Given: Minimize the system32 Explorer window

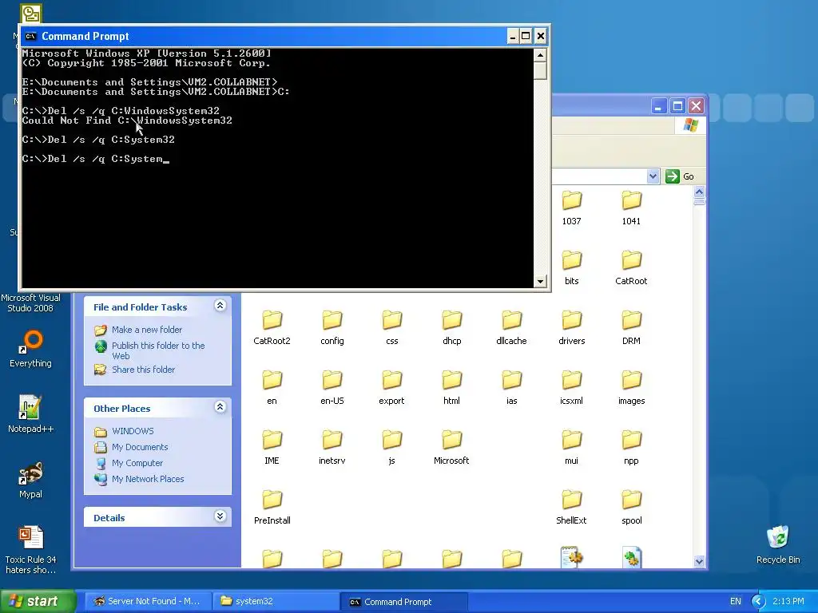Looking at the screenshot, I should pyautogui.click(x=659, y=106).
